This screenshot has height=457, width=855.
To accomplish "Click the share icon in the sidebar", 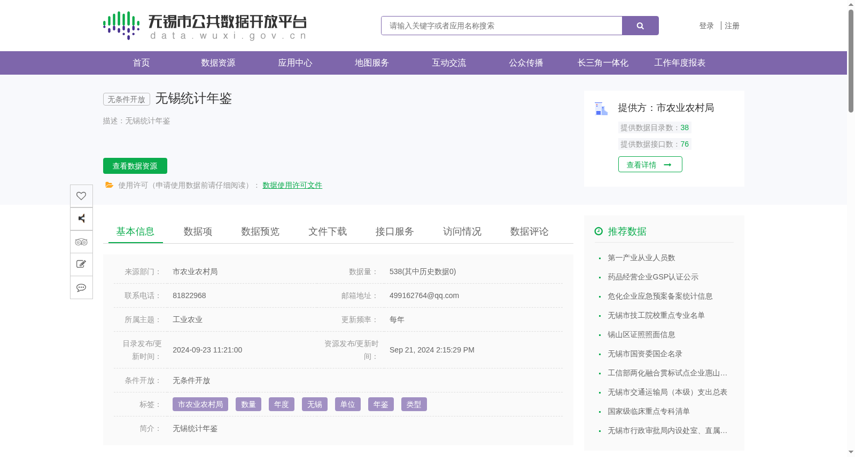I will (81, 219).
